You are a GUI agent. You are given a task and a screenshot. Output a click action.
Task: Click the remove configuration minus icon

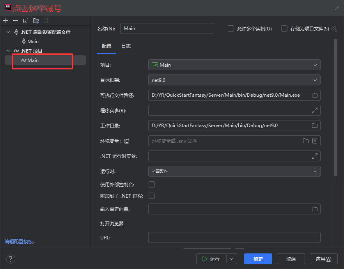15,21
